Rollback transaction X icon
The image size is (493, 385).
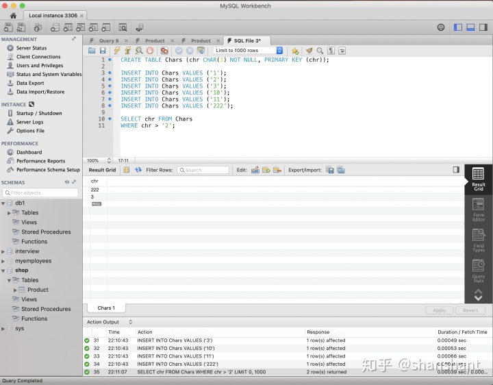[x=190, y=50]
